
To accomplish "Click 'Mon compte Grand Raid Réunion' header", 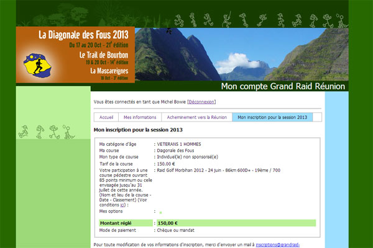I will pos(283,86).
